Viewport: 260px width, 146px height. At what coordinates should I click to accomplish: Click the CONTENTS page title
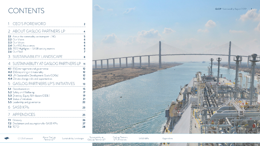click(x=26, y=11)
